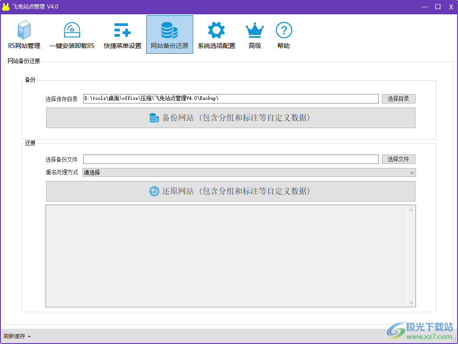Focus the 选择备份文件 input field

coord(230,159)
